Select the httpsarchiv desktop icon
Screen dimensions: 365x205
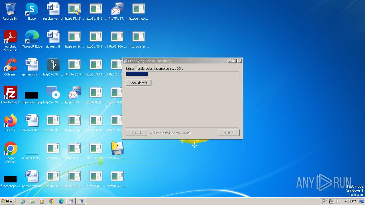point(74,40)
